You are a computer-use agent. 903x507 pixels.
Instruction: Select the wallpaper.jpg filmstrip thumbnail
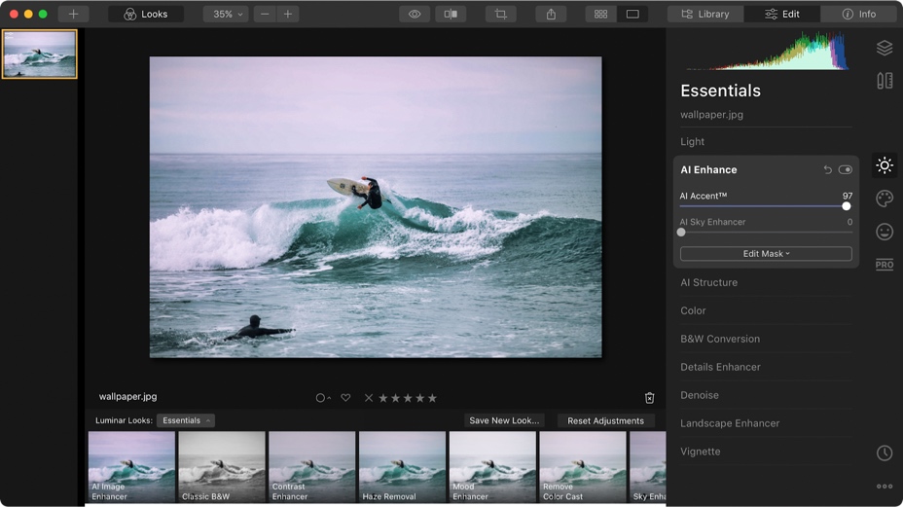(39, 54)
